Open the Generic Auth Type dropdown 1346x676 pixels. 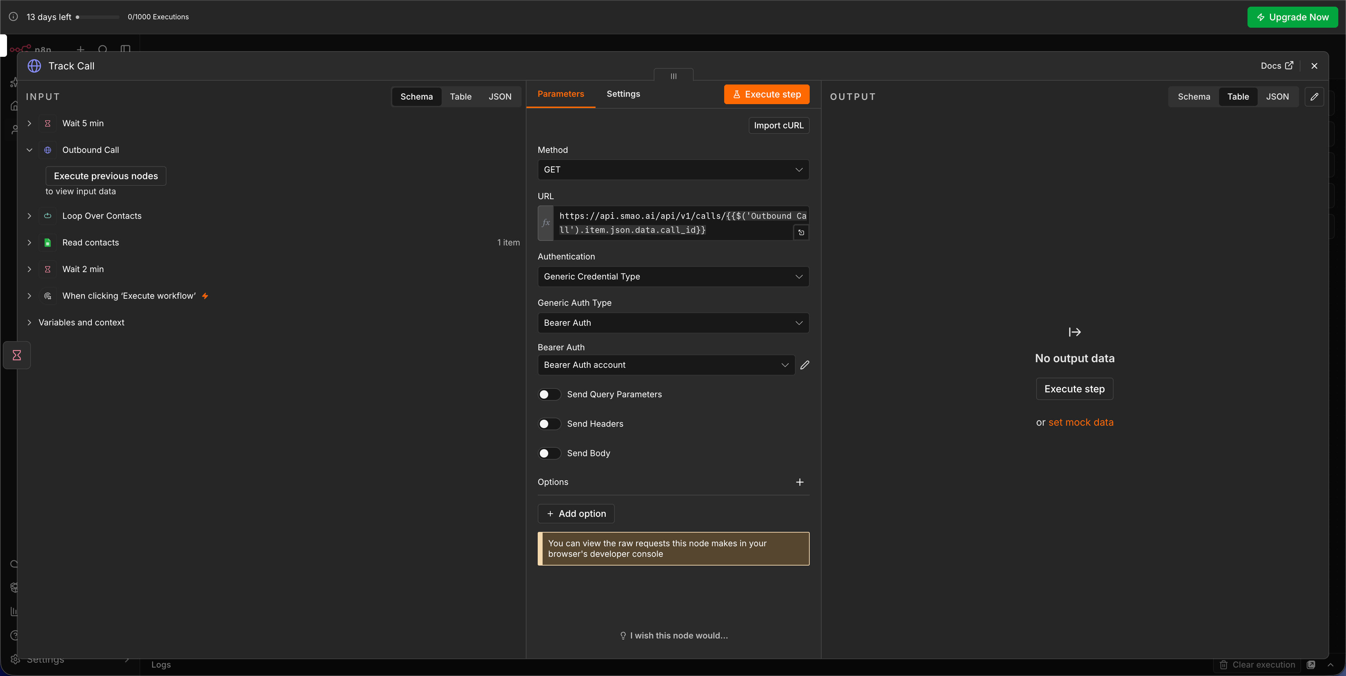(673, 323)
